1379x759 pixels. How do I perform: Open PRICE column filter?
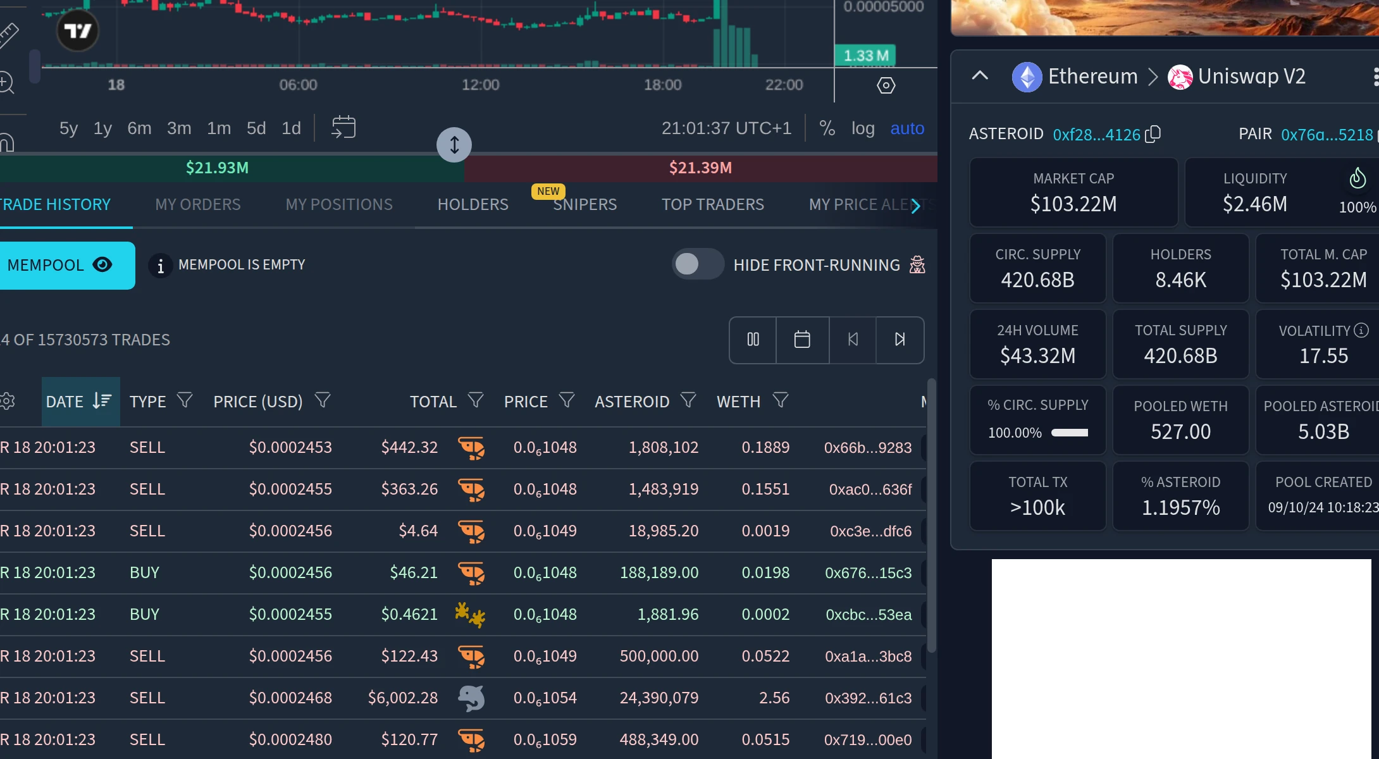[x=567, y=400]
